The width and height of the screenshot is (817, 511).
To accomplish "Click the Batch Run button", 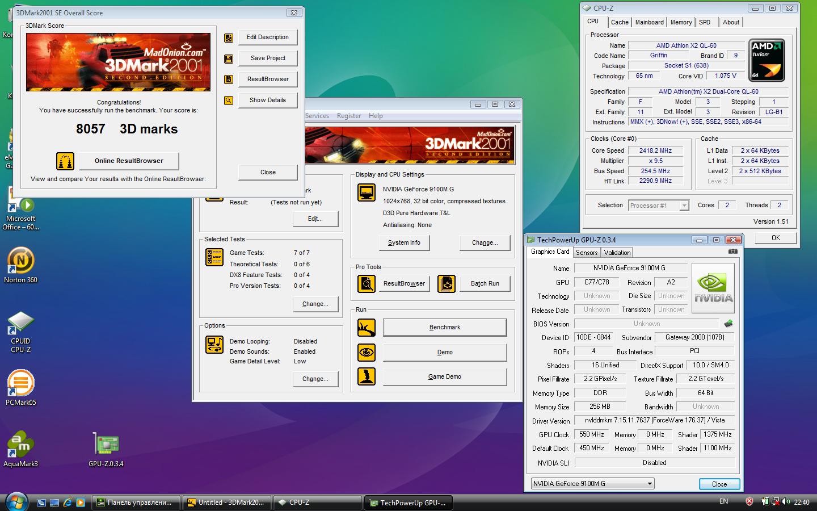I will coord(485,284).
